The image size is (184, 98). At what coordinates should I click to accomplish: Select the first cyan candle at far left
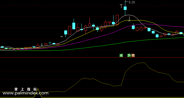[2, 47]
